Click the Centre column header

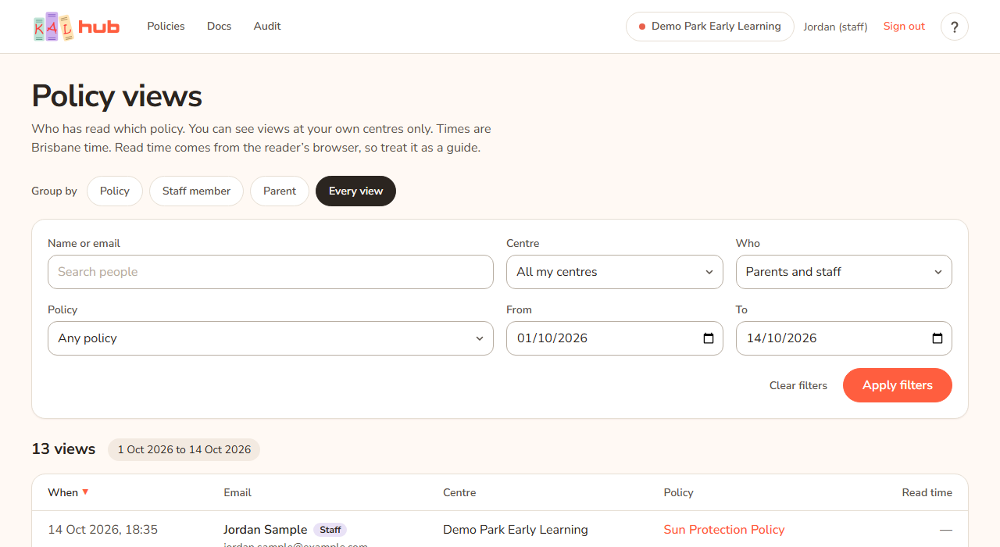pos(459,492)
